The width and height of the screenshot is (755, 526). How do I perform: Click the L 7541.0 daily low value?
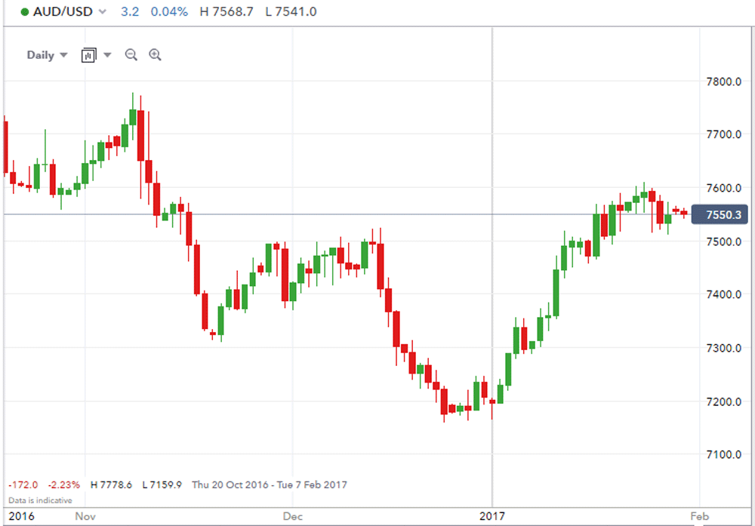[x=291, y=11]
